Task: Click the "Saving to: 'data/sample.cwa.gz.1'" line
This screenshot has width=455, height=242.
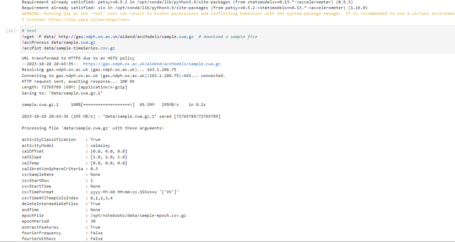Action: pos(62,93)
